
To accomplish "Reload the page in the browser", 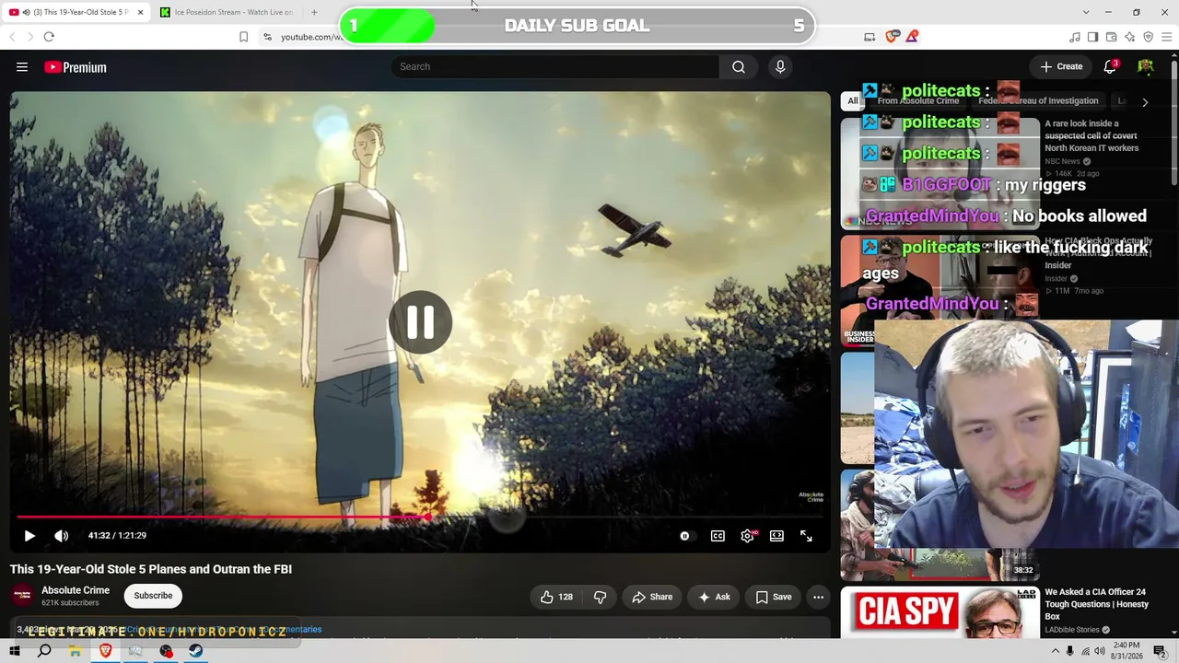I will click(49, 37).
